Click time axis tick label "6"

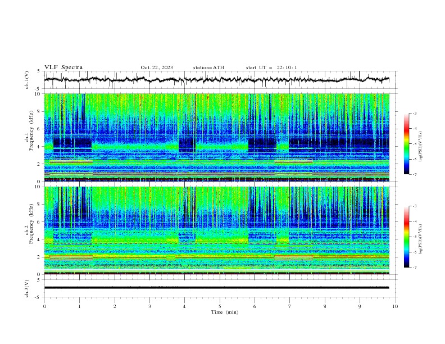pos(255,306)
